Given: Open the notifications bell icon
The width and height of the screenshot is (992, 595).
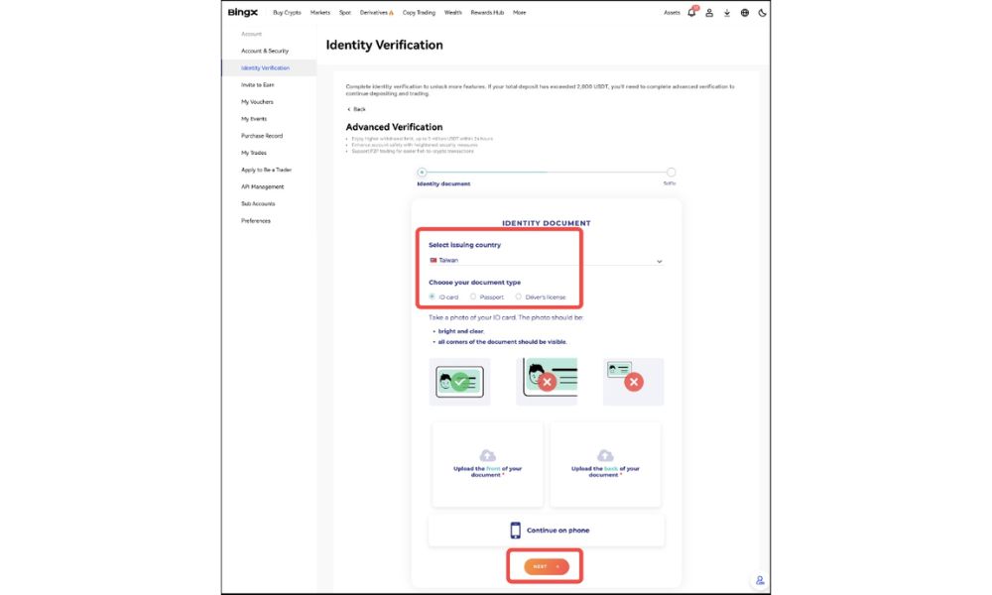Looking at the screenshot, I should click(x=691, y=13).
